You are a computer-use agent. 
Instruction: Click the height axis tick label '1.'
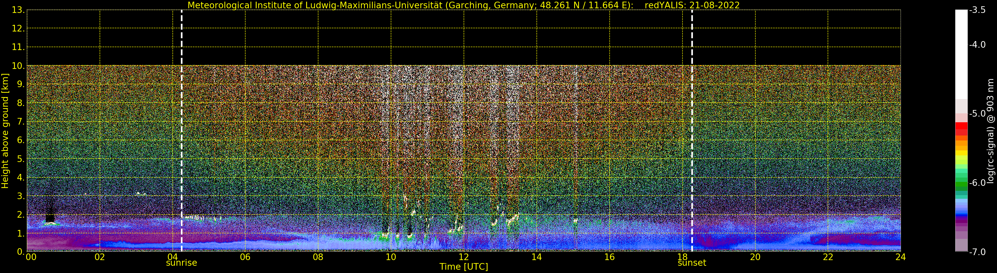point(21,233)
